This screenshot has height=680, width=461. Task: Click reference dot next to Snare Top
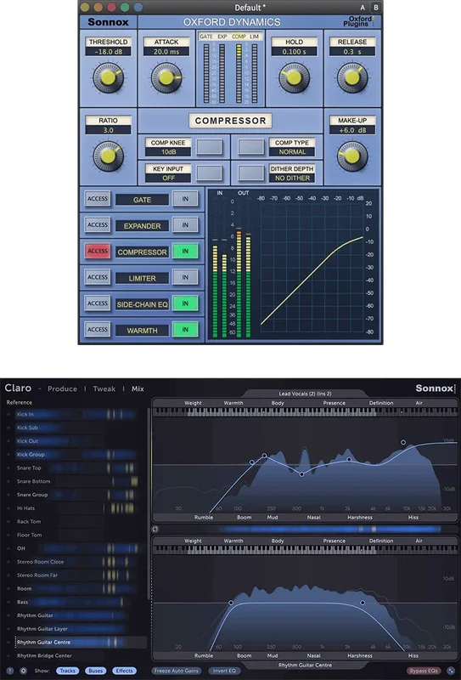point(8,468)
